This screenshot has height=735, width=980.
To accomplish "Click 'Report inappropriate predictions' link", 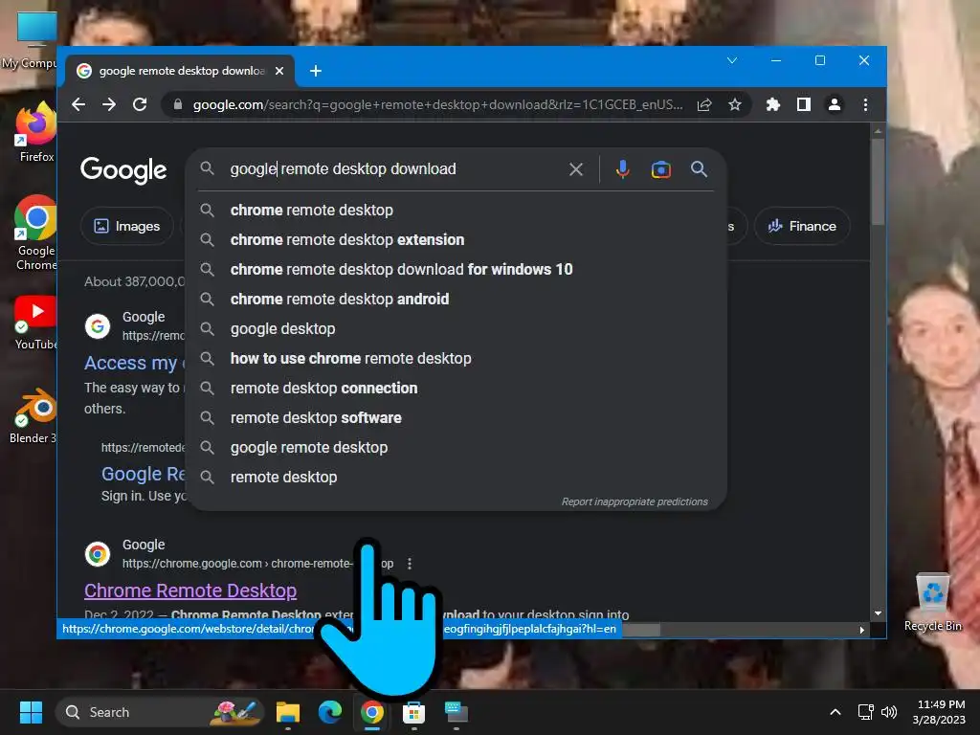I will point(635,501).
